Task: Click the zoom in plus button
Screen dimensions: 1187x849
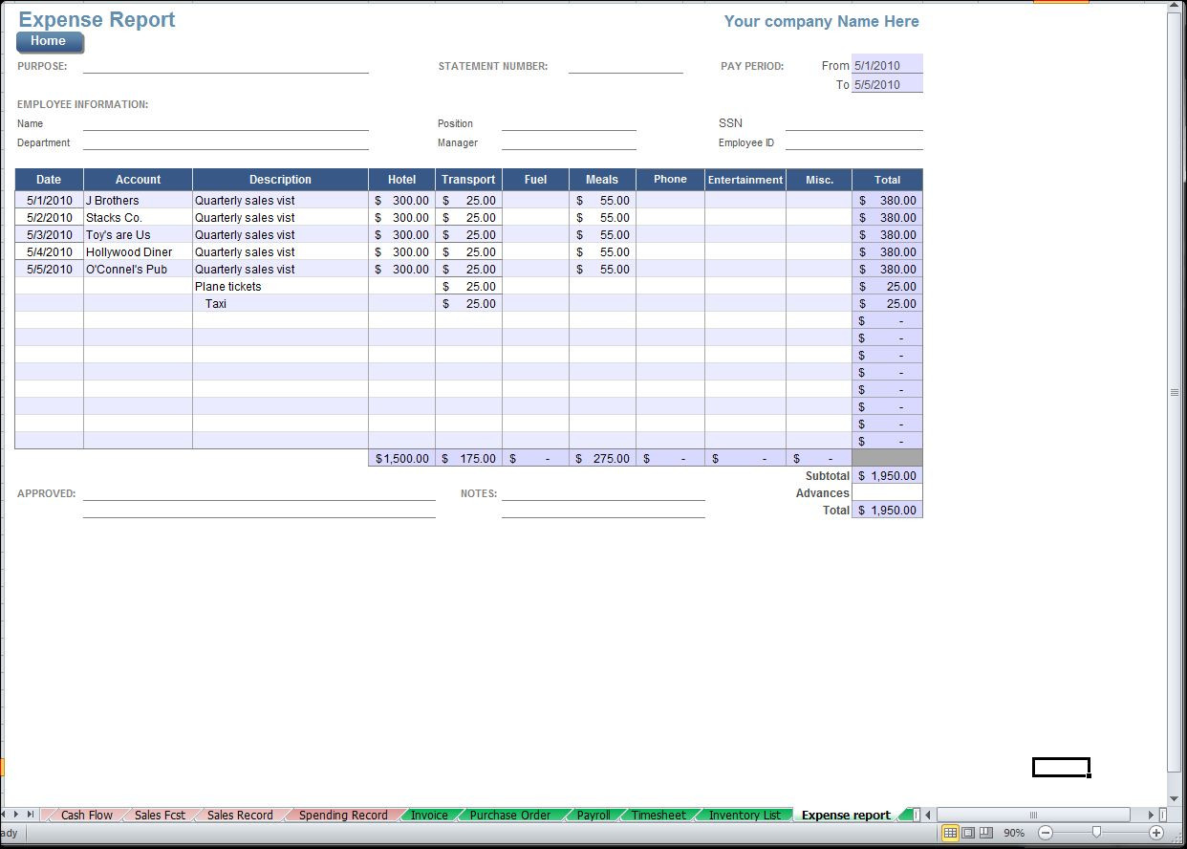Action: point(1156,833)
